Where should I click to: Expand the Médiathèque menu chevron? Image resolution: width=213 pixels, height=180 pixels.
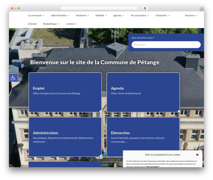tap(59, 24)
